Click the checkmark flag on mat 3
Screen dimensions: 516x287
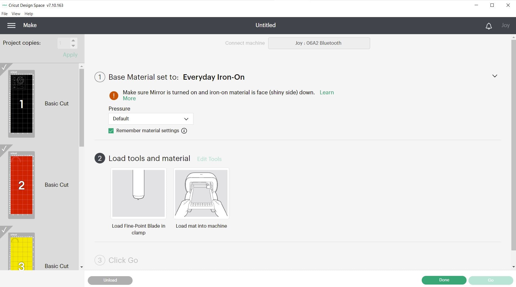(4, 230)
